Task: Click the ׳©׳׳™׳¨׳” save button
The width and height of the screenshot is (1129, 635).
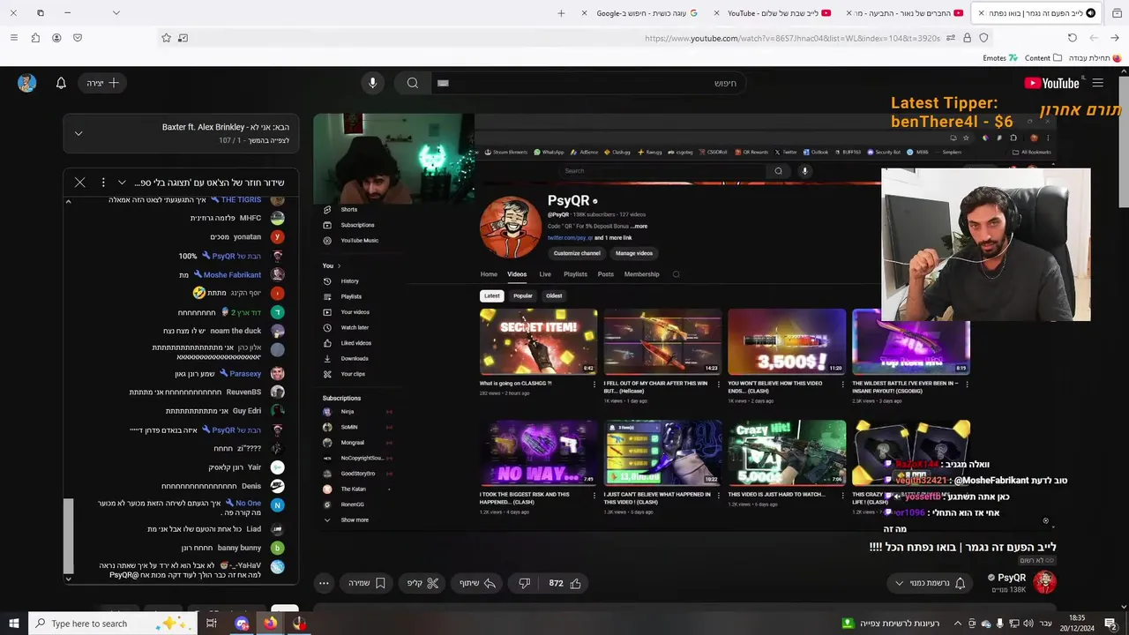Action: [x=366, y=583]
